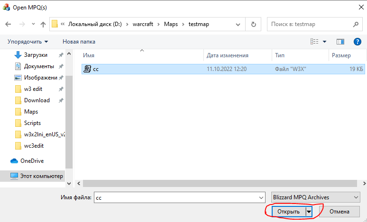
Task: Click the type cell 'Файл "W3X"'
Action: point(291,69)
